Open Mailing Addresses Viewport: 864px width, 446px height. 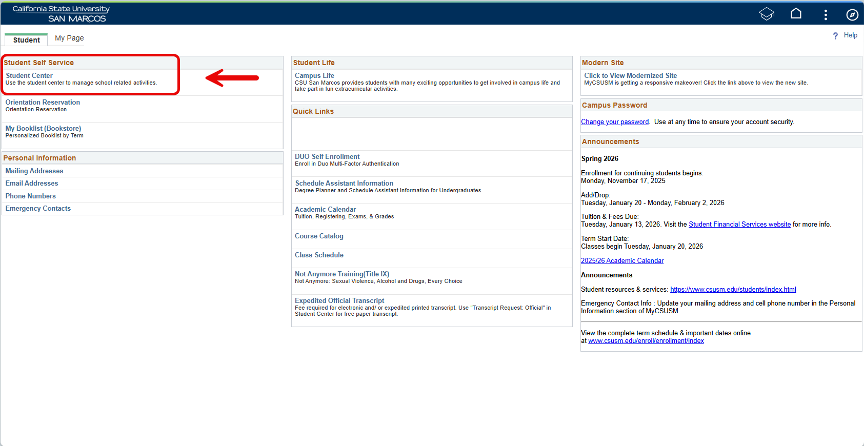click(34, 171)
